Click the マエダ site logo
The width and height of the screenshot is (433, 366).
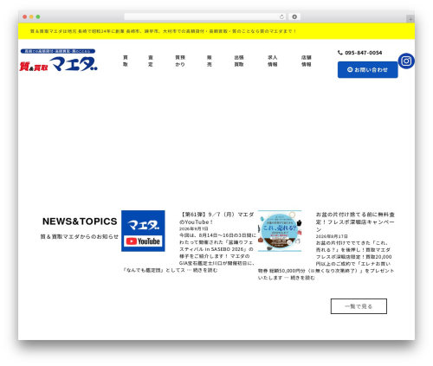pyautogui.click(x=59, y=60)
